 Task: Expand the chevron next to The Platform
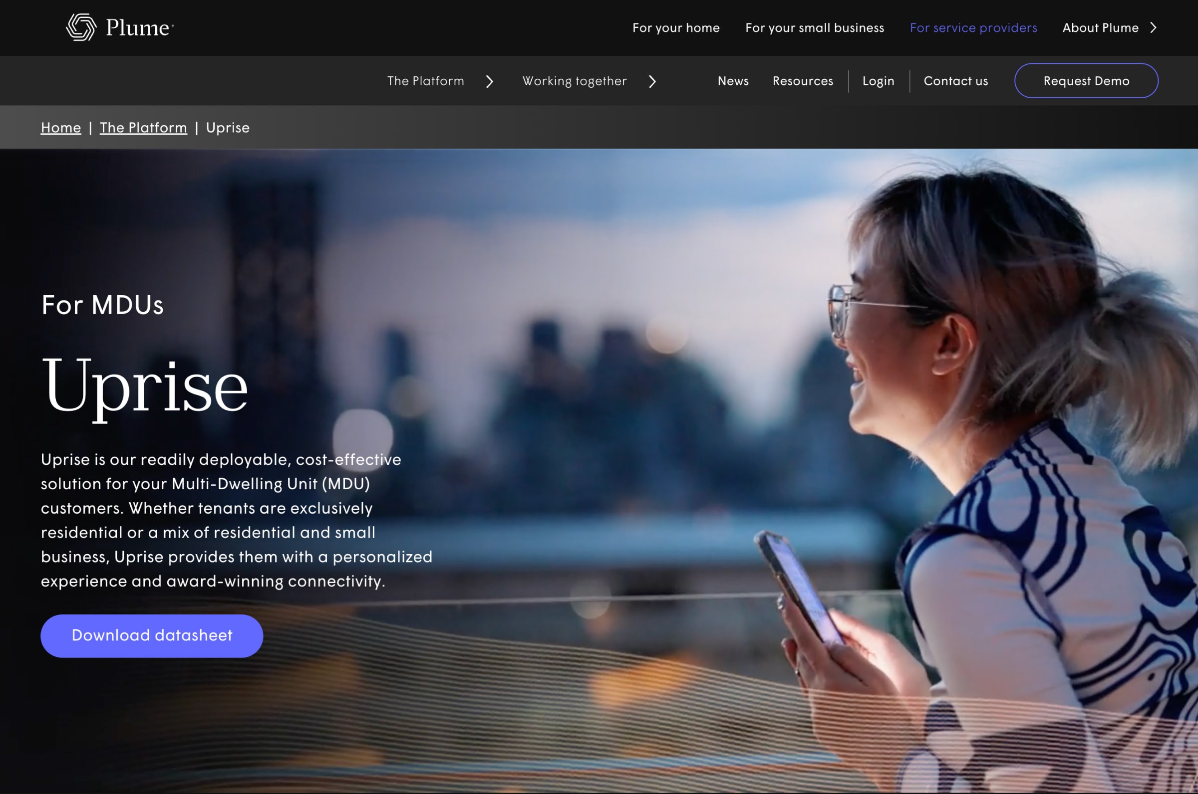pyautogui.click(x=490, y=81)
